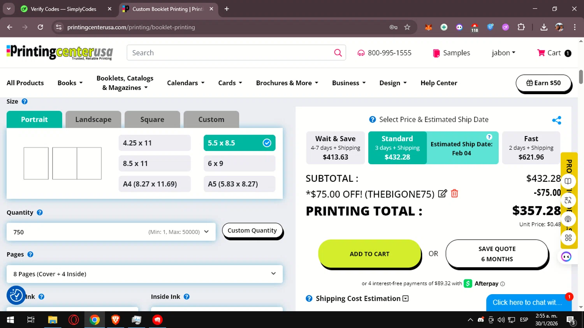This screenshot has width=584, height=328.
Task: Click the Afterpay info icon
Action: pos(503,284)
